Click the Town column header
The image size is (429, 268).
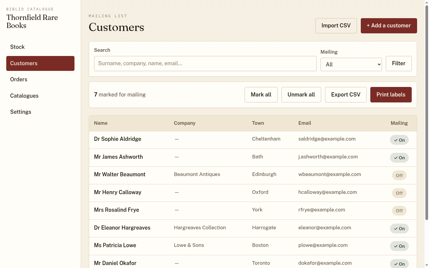[258, 123]
